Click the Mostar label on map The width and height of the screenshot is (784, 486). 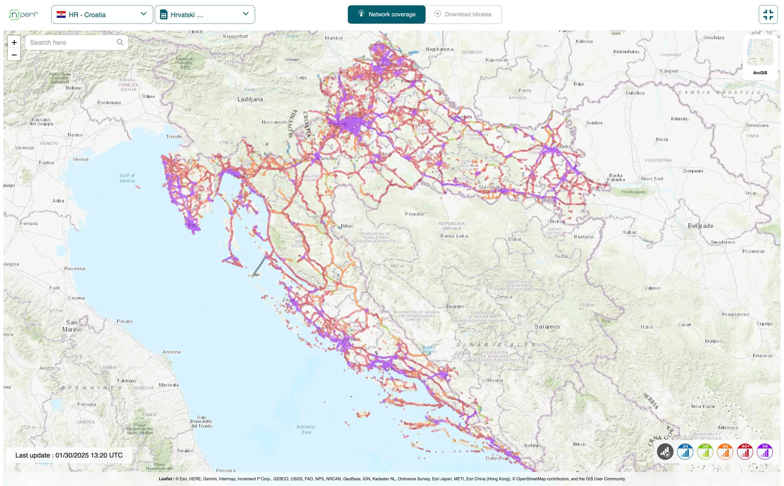495,381
